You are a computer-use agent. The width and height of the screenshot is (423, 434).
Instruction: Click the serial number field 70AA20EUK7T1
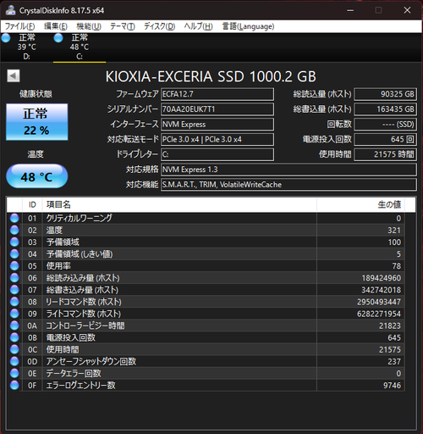pyautogui.click(x=217, y=109)
